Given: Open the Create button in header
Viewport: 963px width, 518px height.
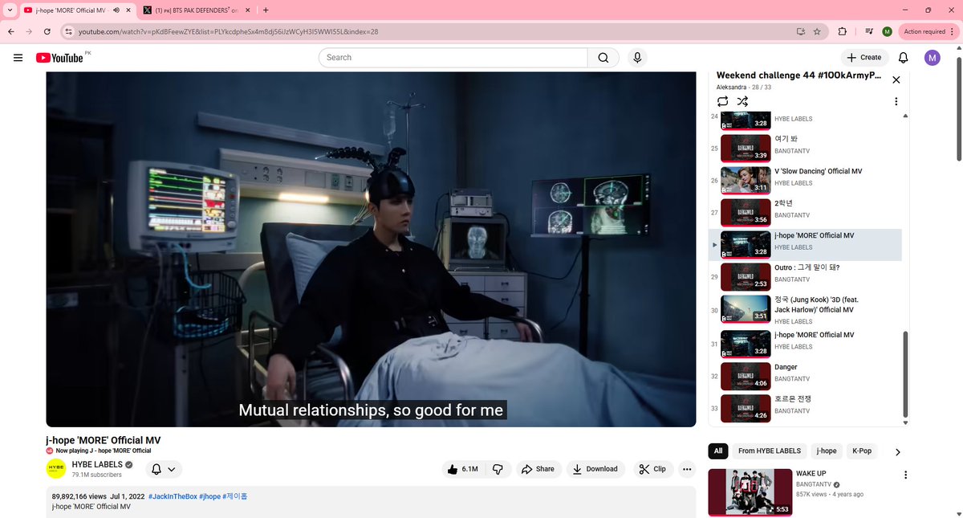Looking at the screenshot, I should [x=863, y=58].
